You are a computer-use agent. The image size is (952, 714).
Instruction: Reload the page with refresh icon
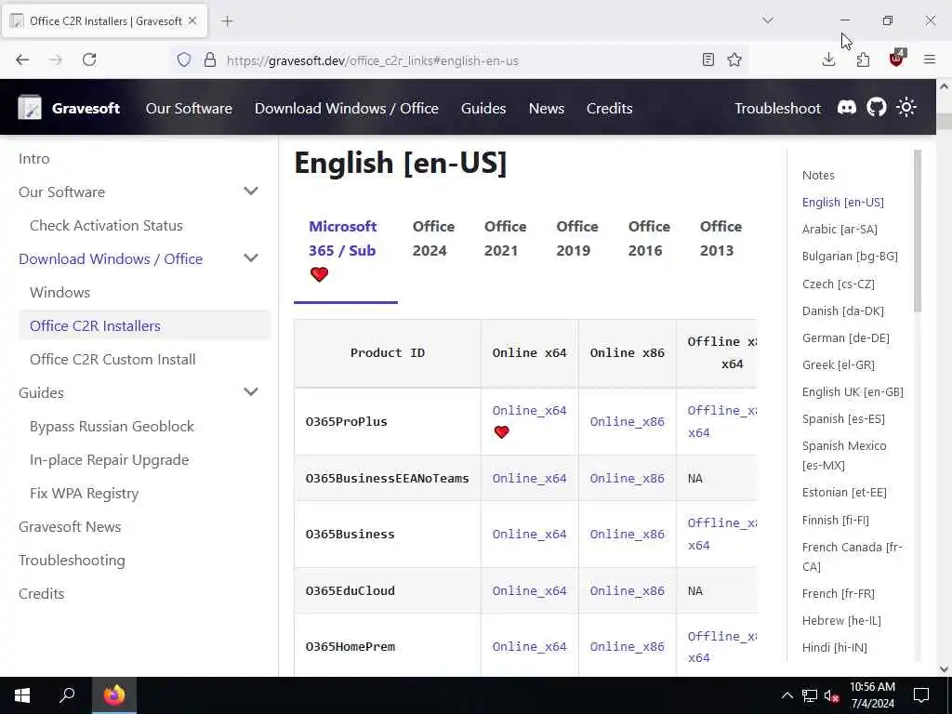pos(89,59)
